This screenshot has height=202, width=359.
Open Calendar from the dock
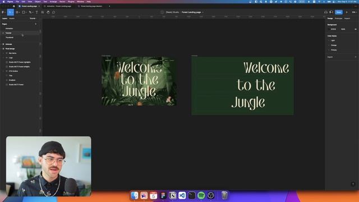[x=153, y=195]
